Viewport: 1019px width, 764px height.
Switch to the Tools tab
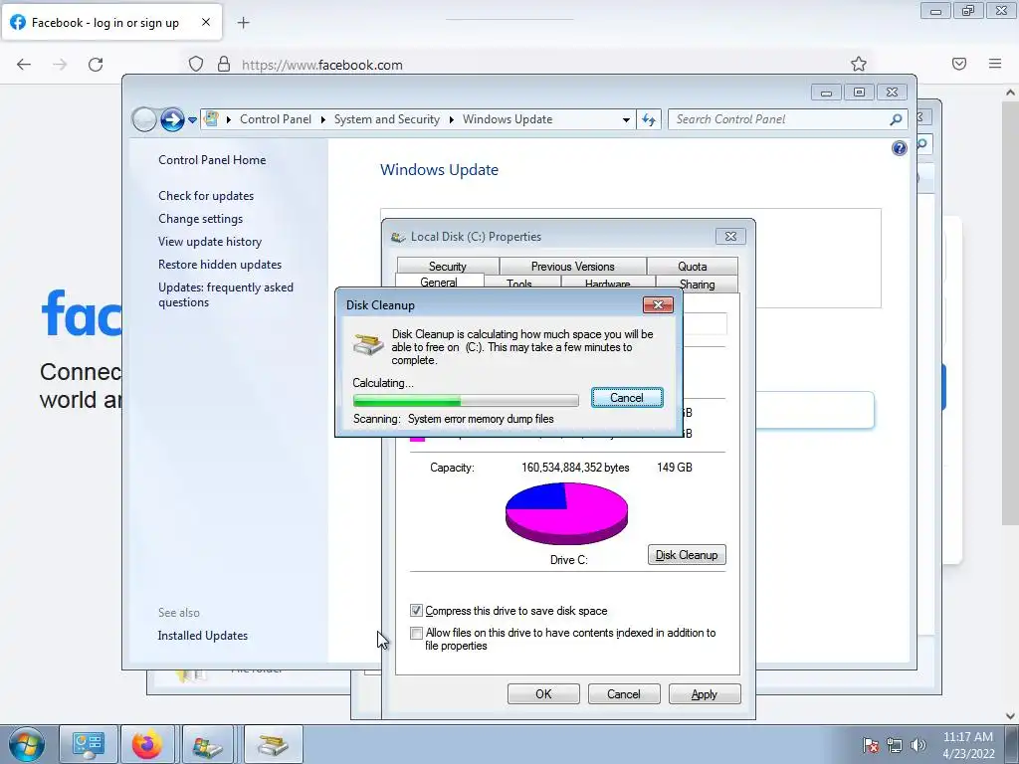point(519,284)
